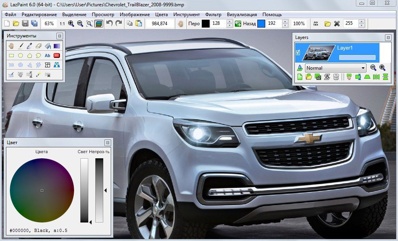Open the Цвета menu
This screenshot has width=398, height=241.
tap(162, 15)
